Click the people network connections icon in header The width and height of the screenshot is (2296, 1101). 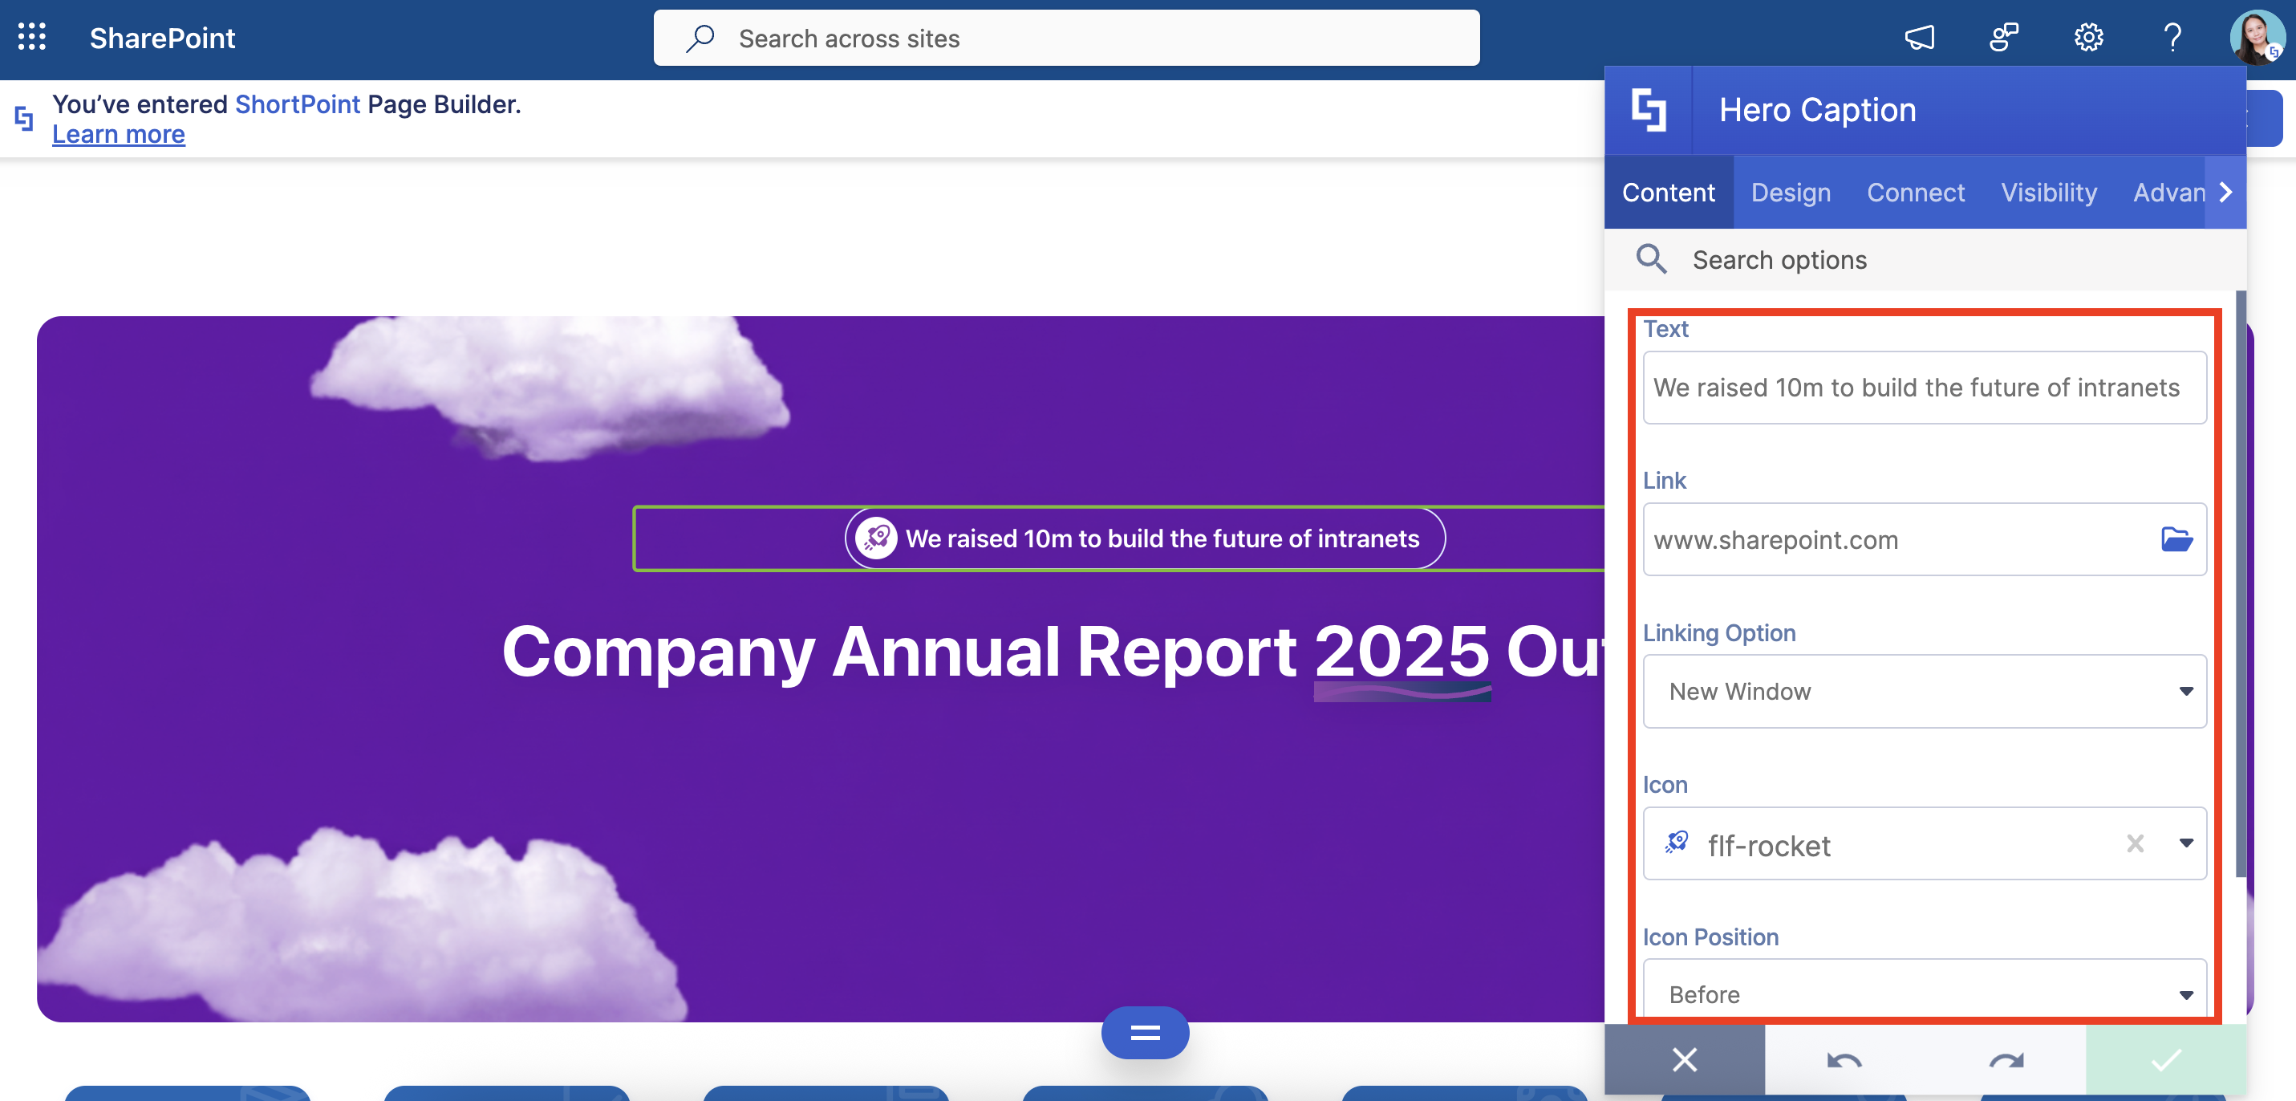tap(2004, 38)
